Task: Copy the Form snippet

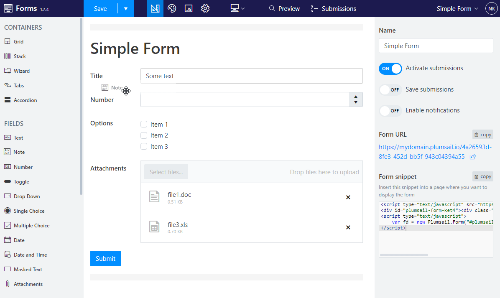Action: [x=483, y=176]
